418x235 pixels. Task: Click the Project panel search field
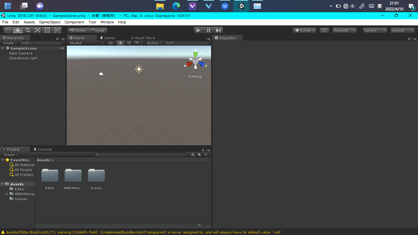(x=140, y=155)
